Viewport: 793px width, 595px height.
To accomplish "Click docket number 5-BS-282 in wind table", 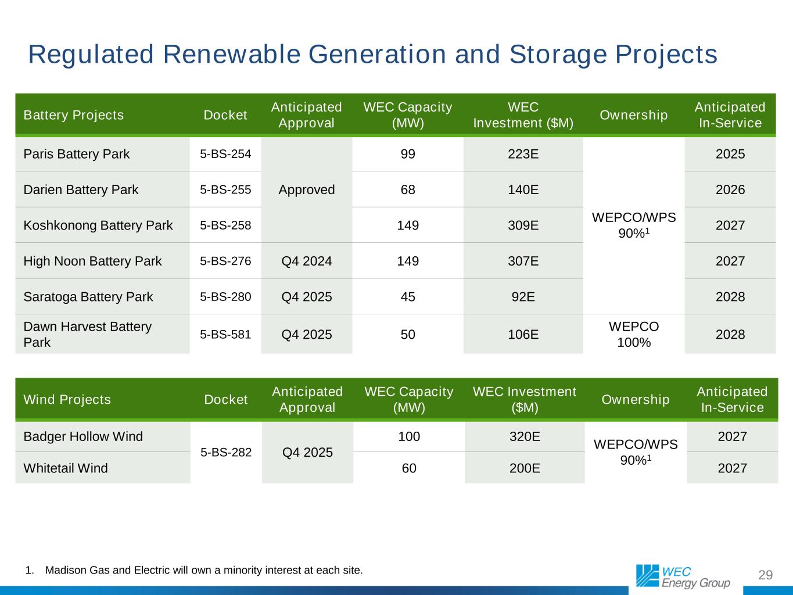I will click(x=226, y=452).
